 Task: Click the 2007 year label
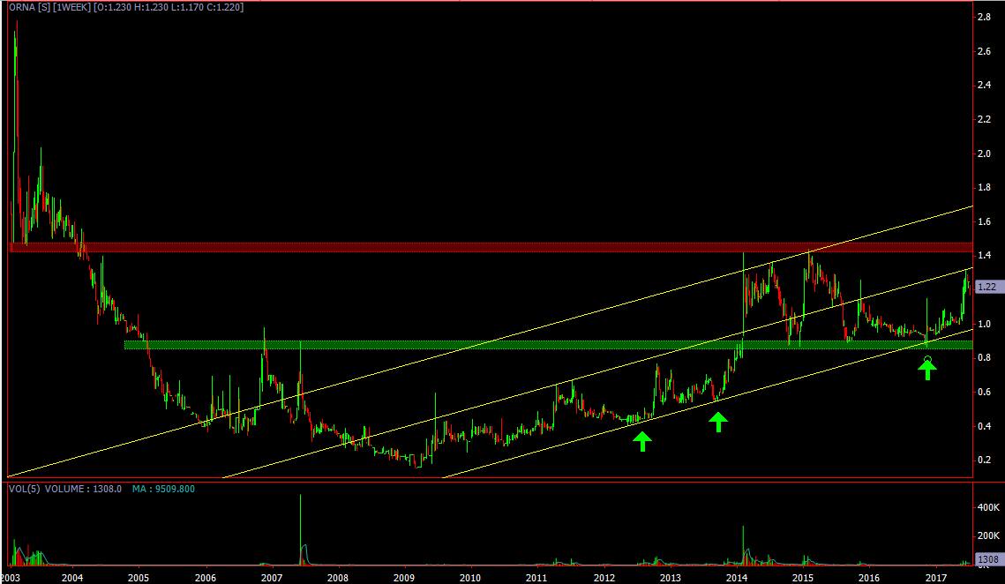[272, 578]
